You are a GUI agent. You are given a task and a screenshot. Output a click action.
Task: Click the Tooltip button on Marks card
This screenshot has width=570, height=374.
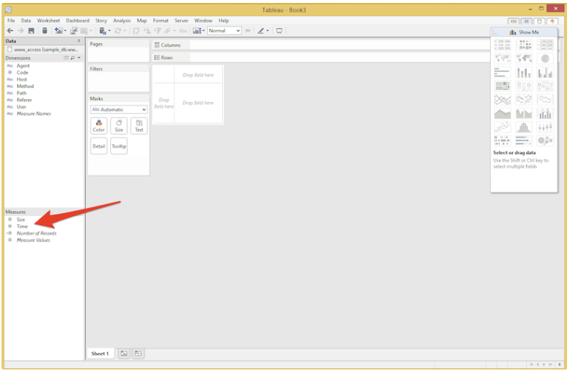118,146
